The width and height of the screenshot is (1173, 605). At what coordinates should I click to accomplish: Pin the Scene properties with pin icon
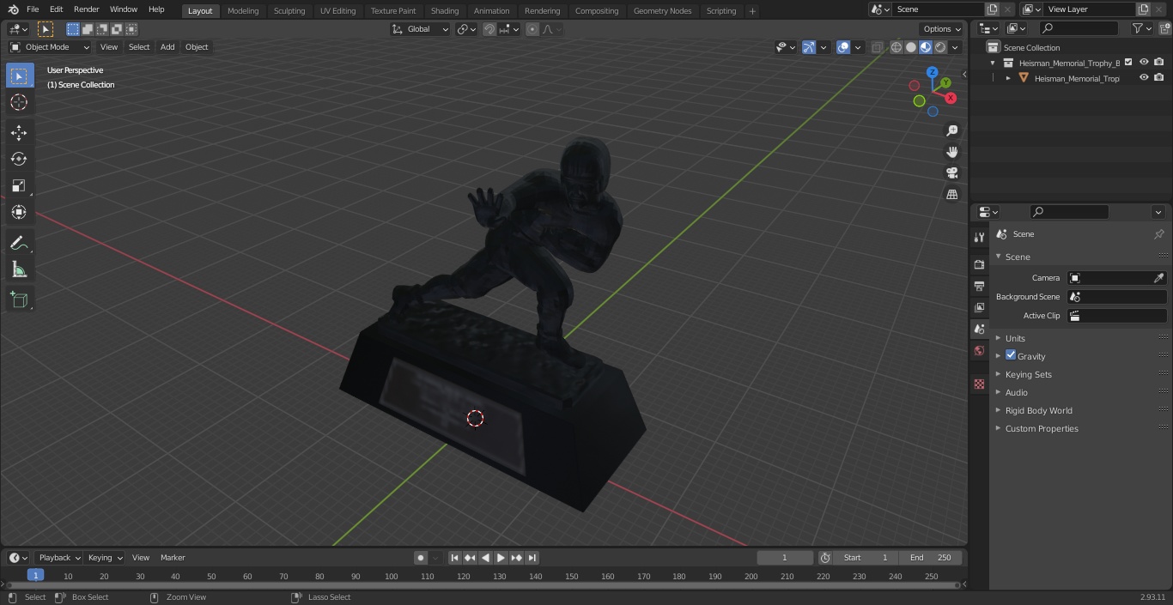1158,234
